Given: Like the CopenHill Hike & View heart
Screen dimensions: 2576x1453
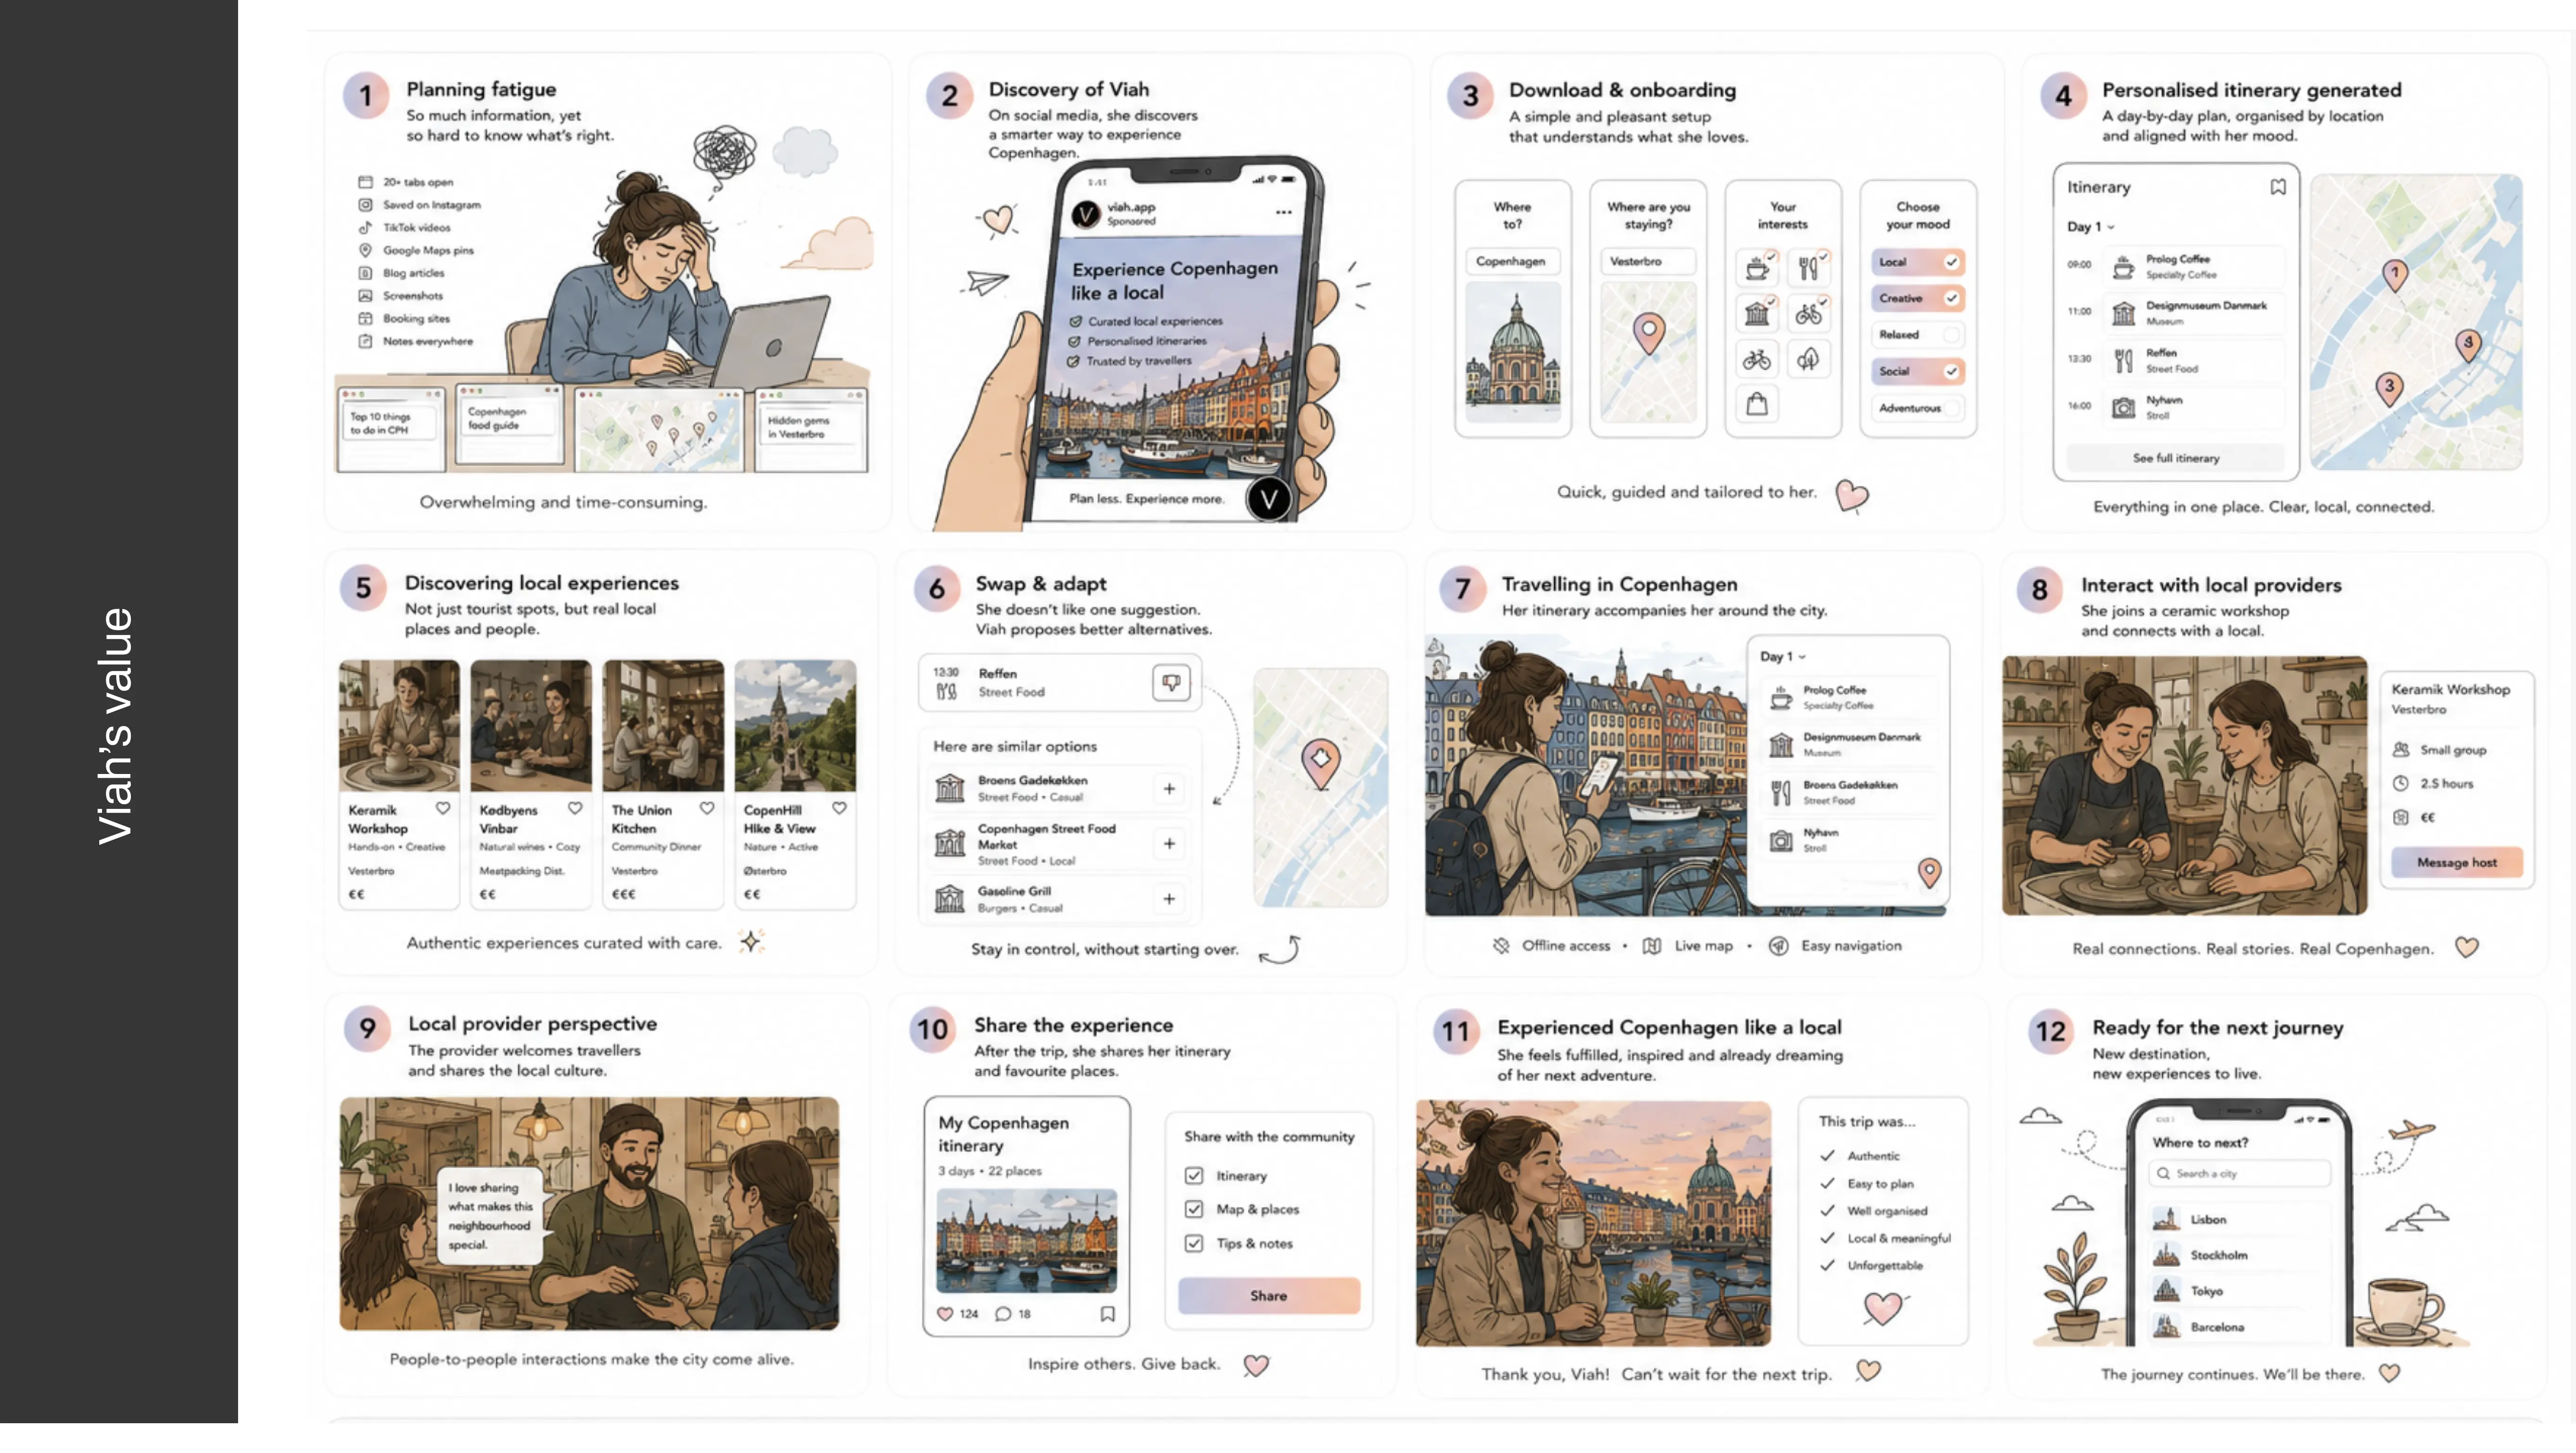Looking at the screenshot, I should [x=839, y=808].
